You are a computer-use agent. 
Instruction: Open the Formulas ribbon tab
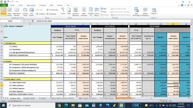[43, 5]
